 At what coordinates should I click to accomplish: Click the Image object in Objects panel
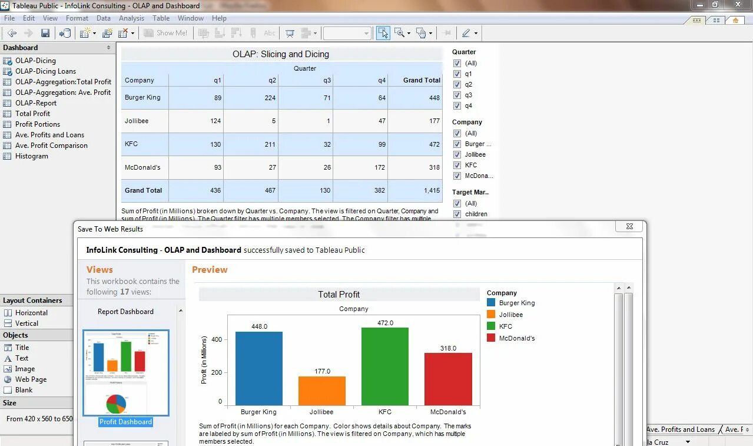tap(25, 369)
